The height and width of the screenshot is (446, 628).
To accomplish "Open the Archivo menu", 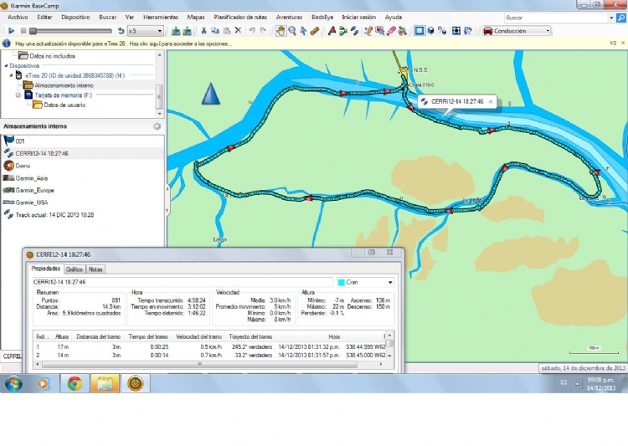I will click(x=18, y=18).
